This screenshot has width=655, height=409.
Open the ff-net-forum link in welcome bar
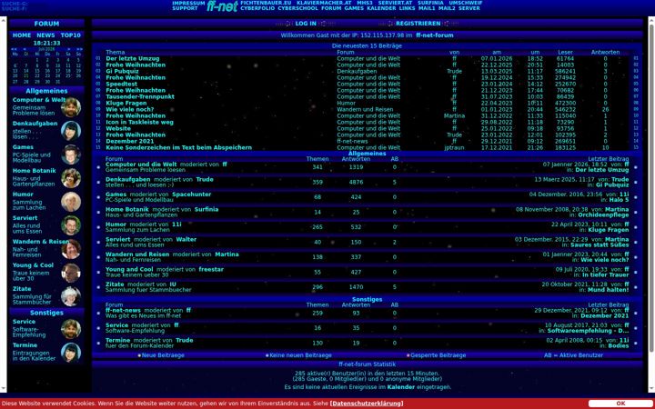pos(435,35)
